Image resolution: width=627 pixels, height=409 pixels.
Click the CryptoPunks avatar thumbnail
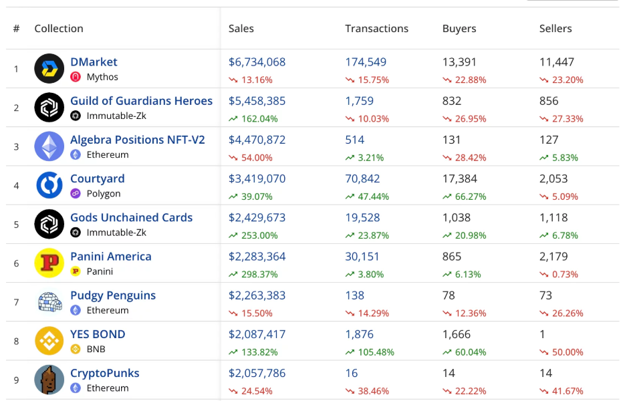49,380
